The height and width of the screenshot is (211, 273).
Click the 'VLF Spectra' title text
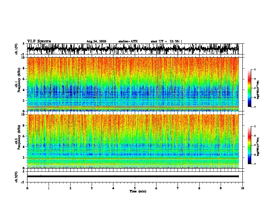39,41
